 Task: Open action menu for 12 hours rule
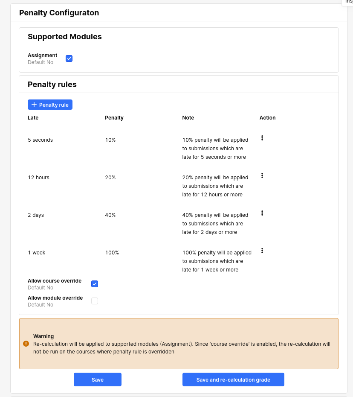point(262,175)
